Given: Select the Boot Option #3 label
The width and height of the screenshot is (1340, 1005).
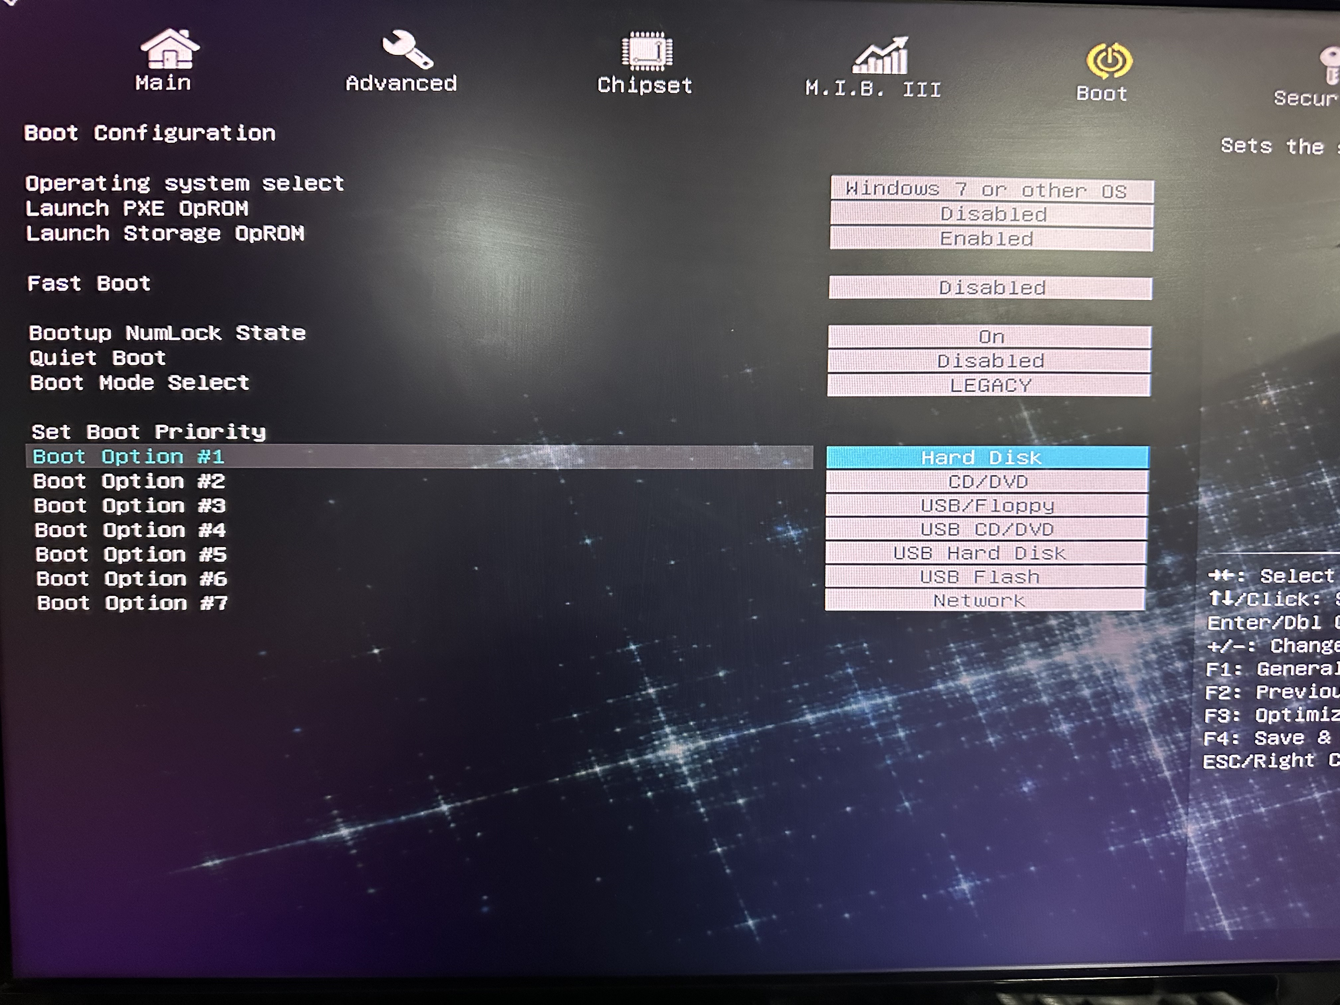Looking at the screenshot, I should click(x=130, y=506).
